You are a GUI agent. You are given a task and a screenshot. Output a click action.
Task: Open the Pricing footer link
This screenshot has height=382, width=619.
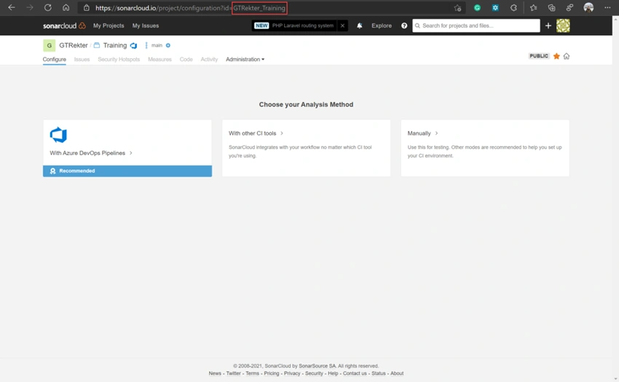point(272,373)
